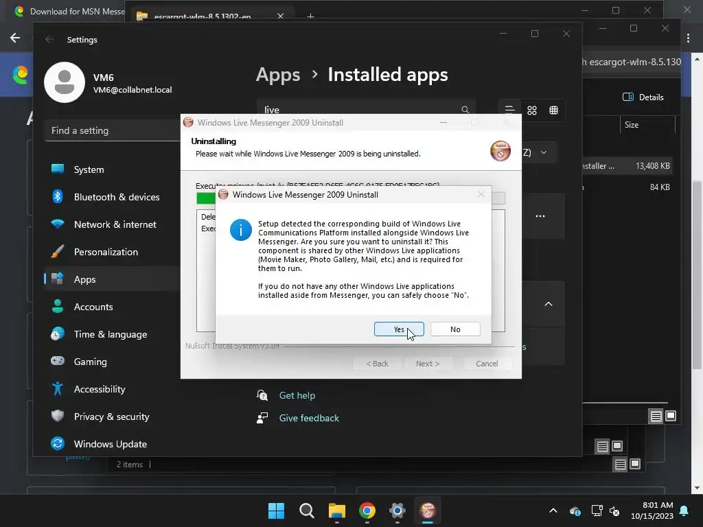The image size is (703, 527).
Task: Click the System monitor icon
Action: coord(58,169)
